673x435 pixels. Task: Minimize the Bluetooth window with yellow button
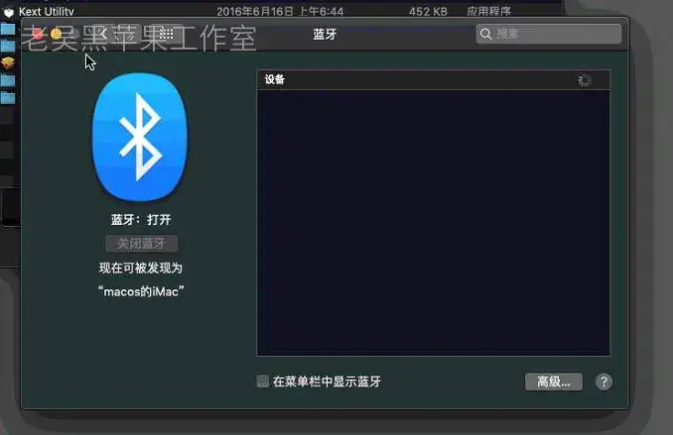coord(56,34)
